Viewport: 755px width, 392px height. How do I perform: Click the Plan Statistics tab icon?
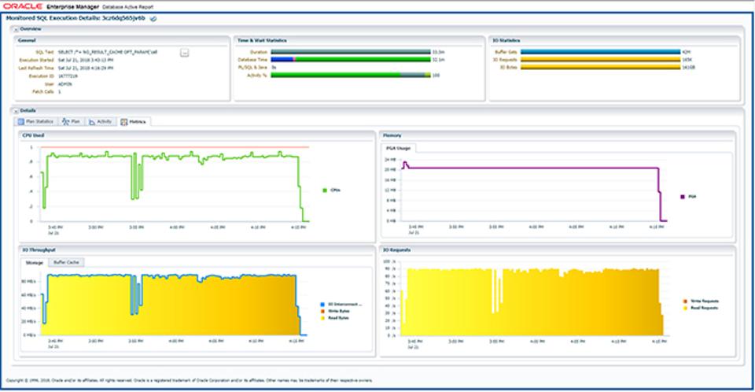(x=21, y=121)
